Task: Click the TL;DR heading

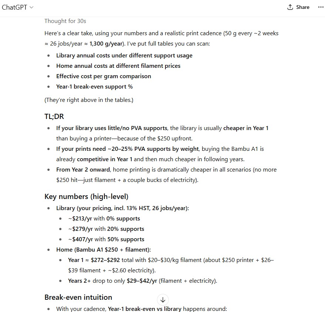Action: tap(54, 116)
